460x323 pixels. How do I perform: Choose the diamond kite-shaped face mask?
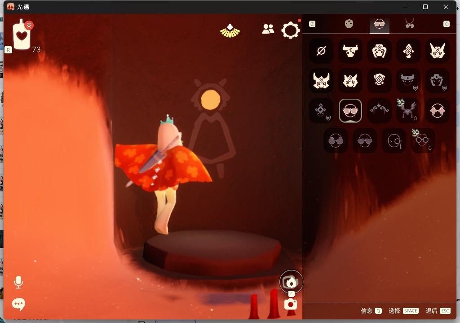(408, 51)
